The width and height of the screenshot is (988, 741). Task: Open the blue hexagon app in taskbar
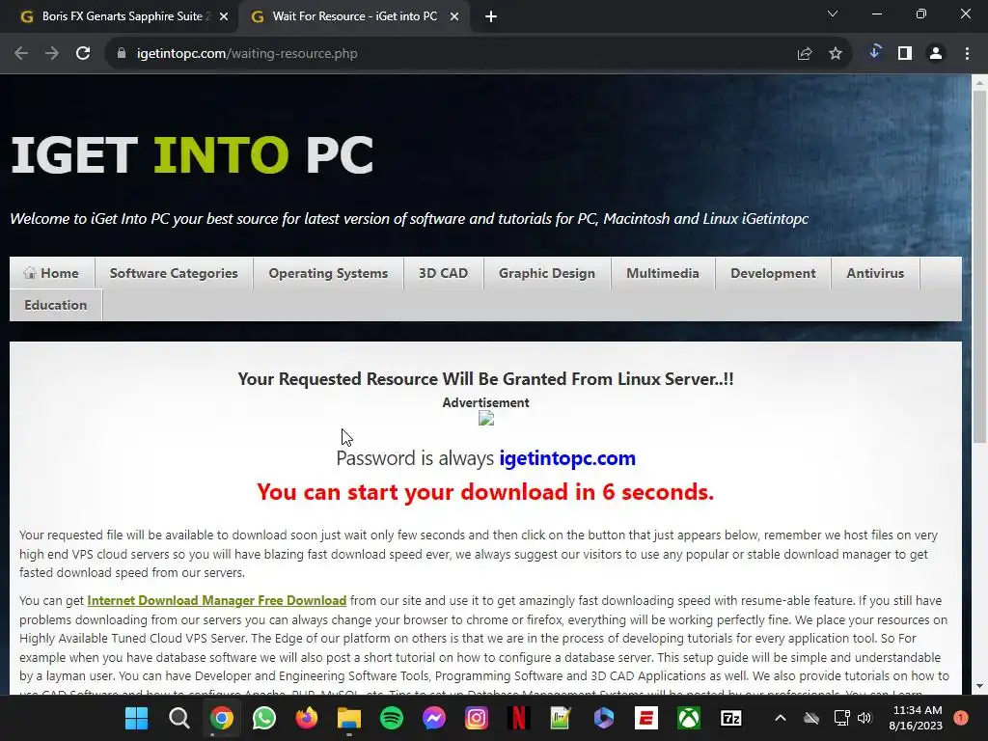coord(603,718)
